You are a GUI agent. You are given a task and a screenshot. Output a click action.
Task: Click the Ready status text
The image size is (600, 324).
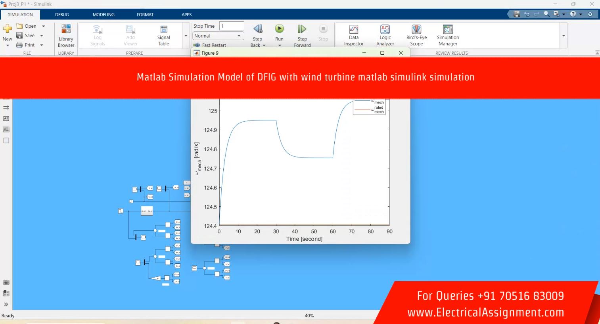click(8, 316)
